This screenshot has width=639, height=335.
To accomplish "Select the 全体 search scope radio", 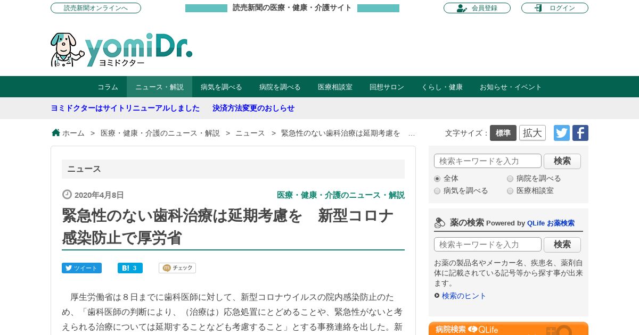I will point(437,179).
